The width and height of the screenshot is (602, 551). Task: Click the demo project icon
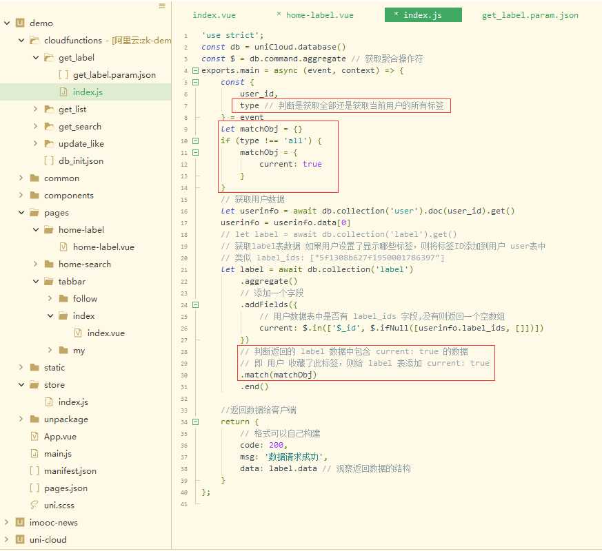tap(20, 23)
